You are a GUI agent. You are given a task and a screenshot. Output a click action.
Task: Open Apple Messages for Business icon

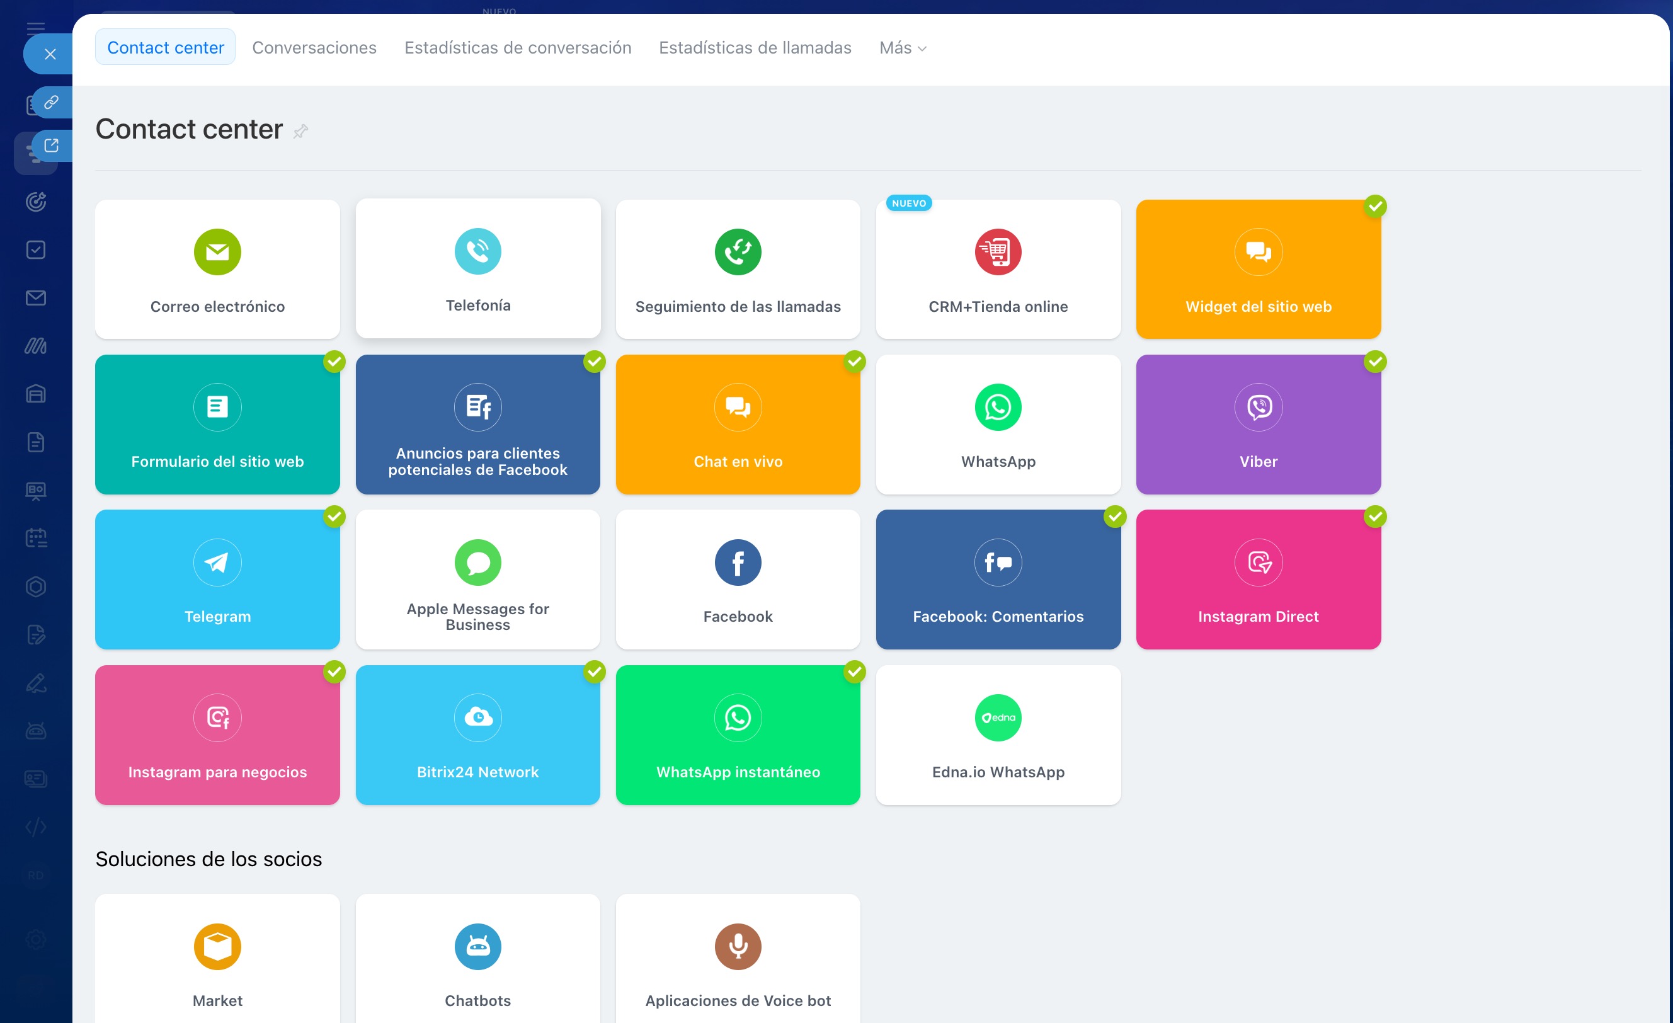click(x=477, y=562)
